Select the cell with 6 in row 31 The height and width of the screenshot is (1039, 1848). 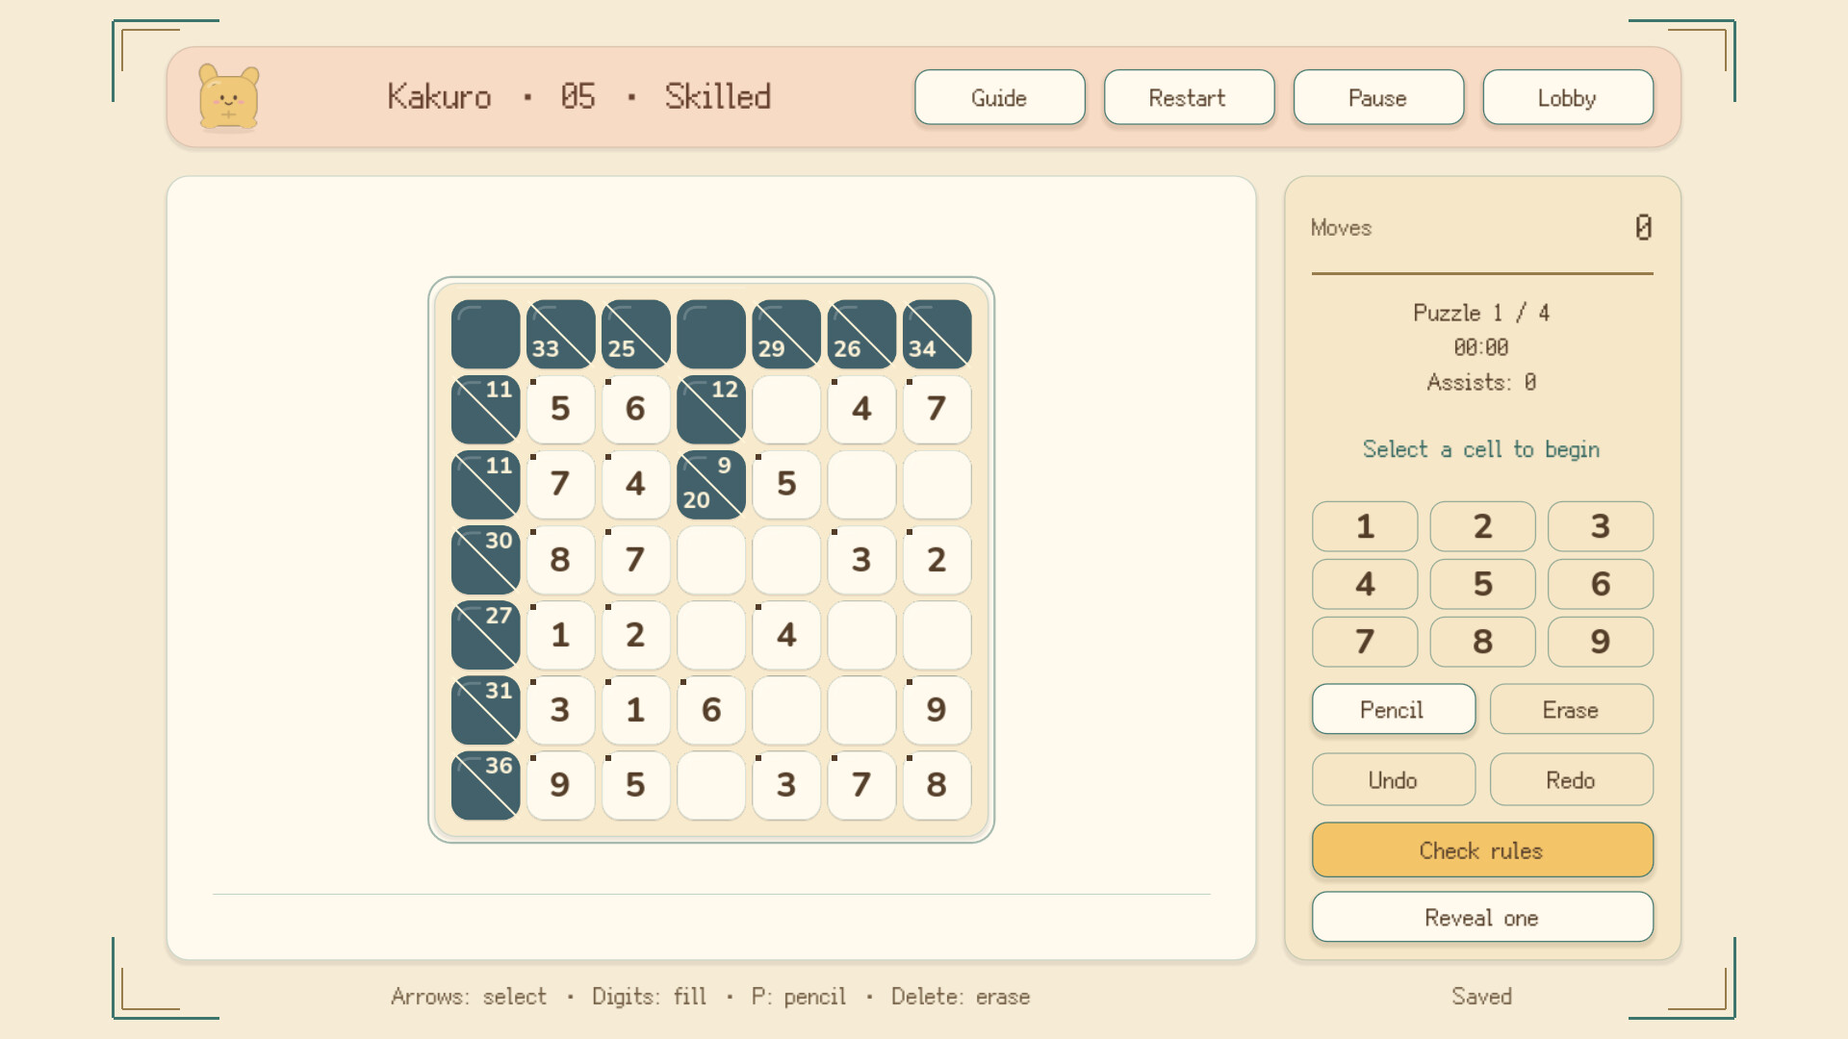(x=711, y=710)
